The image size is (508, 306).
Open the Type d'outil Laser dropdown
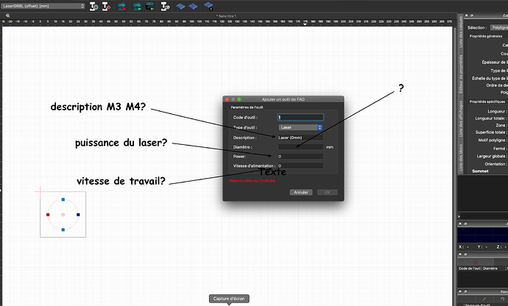(x=300, y=127)
